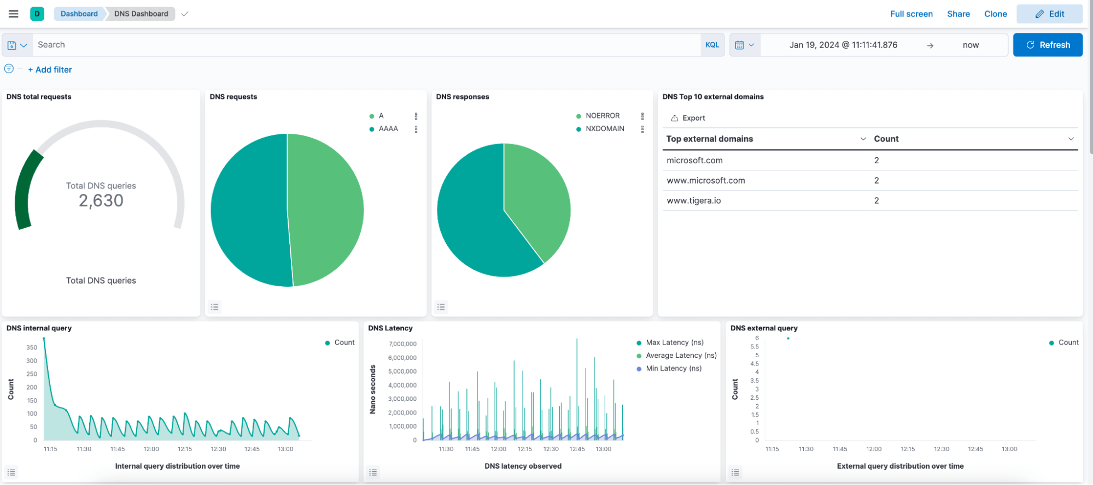Viewport: 1093px width, 485px height.
Task: Open Count column sort dropdown
Action: [x=1071, y=139]
